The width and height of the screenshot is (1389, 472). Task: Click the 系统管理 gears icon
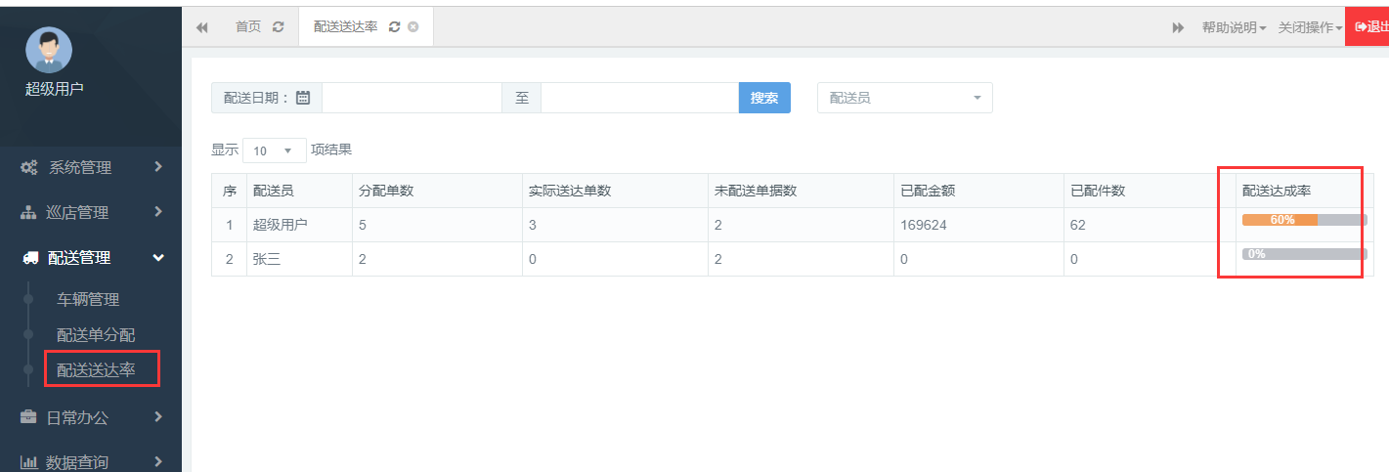tap(29, 167)
